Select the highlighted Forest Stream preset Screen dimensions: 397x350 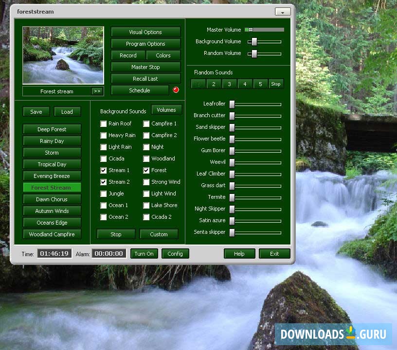coord(52,188)
